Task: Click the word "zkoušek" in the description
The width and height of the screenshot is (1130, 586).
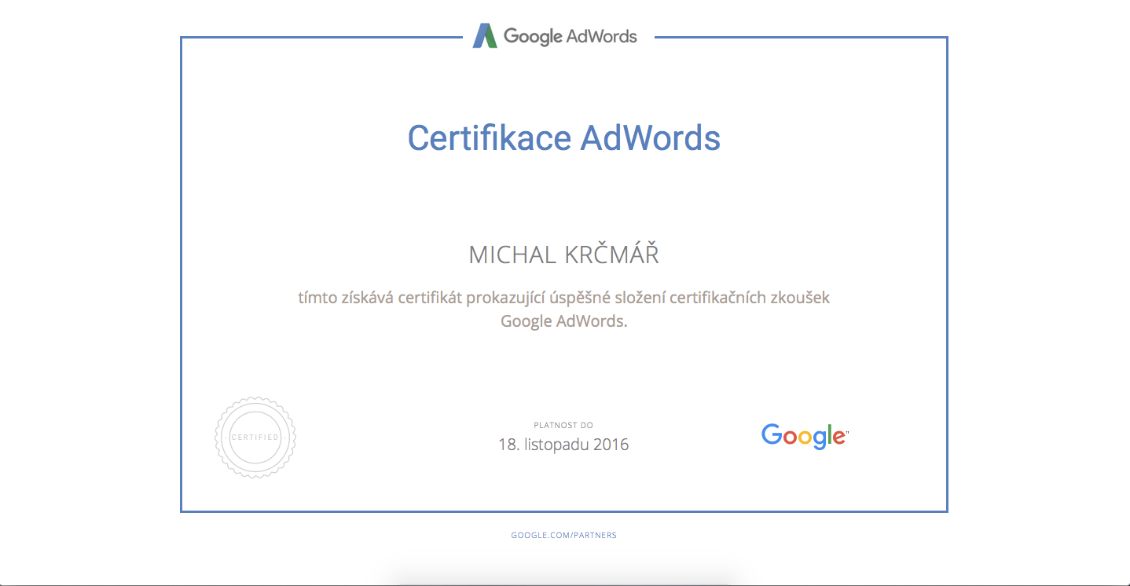Action: (x=799, y=298)
